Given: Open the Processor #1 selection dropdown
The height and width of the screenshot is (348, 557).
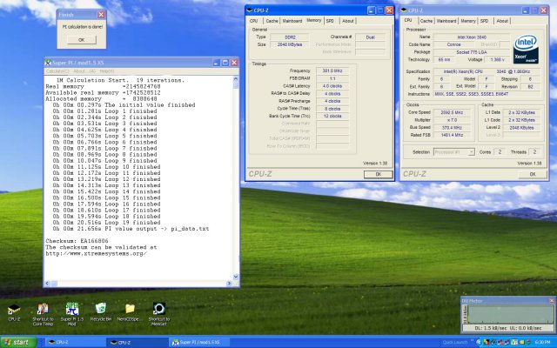Looking at the screenshot, I should (x=454, y=152).
